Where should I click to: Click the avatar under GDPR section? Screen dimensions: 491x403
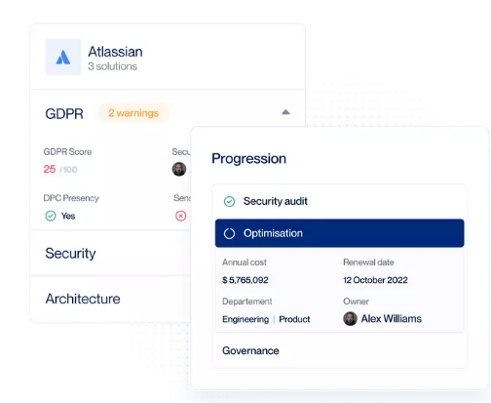point(179,169)
